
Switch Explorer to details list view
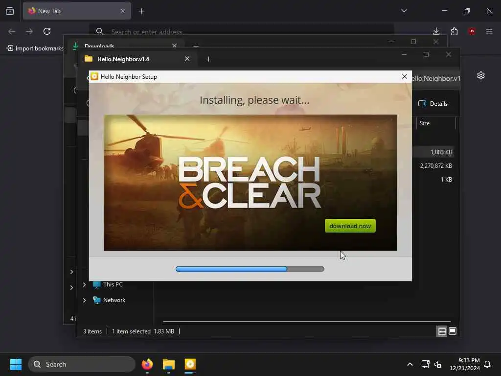coord(442,331)
